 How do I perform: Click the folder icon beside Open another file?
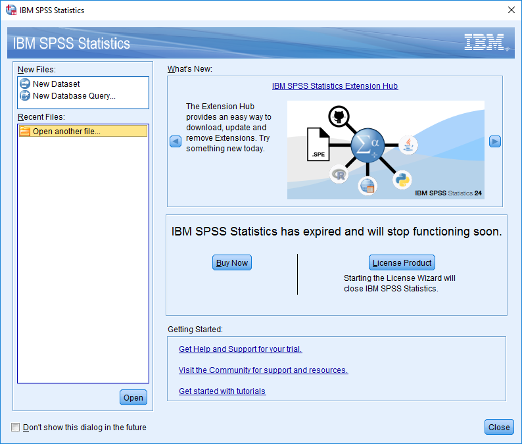pos(25,132)
